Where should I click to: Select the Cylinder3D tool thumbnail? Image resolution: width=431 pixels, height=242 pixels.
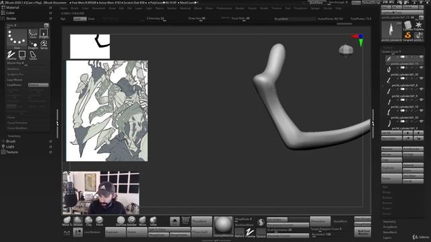pyautogui.click(x=407, y=26)
